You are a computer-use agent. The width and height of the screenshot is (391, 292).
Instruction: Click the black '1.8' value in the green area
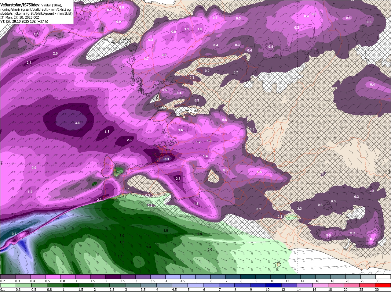tap(166, 230)
